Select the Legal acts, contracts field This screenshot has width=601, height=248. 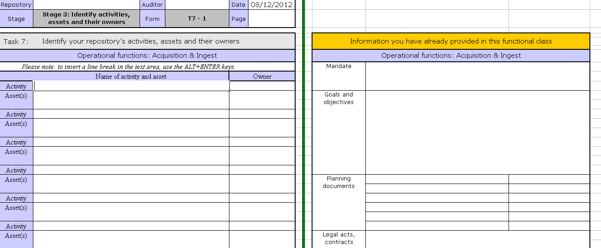(477, 239)
